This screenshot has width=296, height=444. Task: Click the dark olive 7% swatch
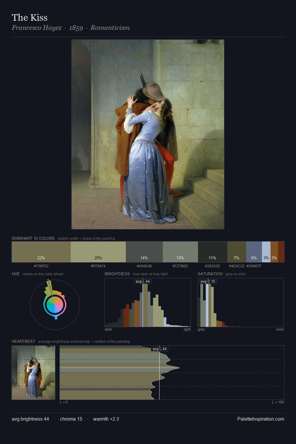tap(237, 252)
